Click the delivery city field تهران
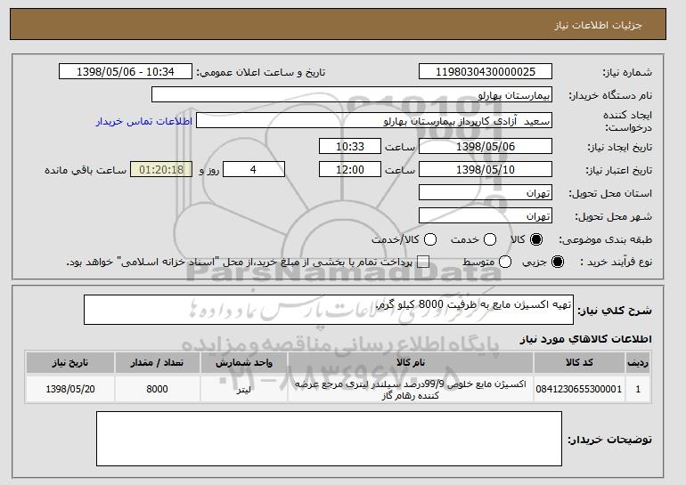This screenshot has width=686, height=485. pyautogui.click(x=486, y=216)
